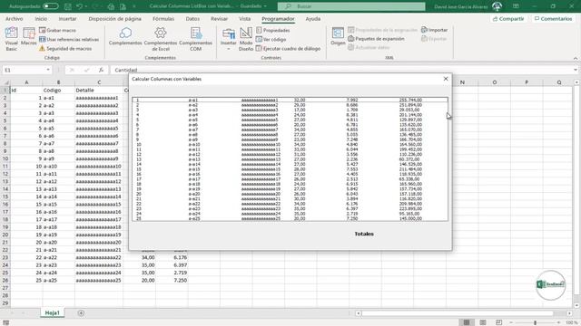This screenshot has width=581, height=326.
Task: Open the Macros dialog
Action: click(28, 36)
